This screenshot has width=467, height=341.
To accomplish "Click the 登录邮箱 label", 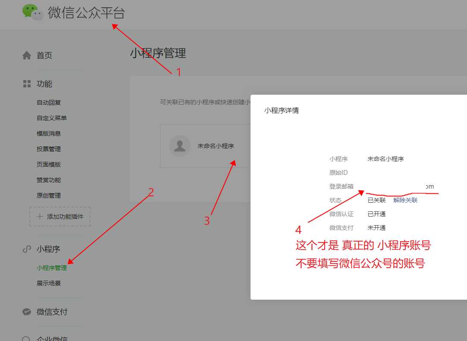I will coord(342,186).
